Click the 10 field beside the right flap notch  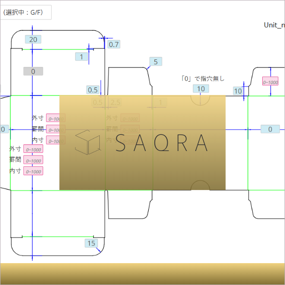(x=238, y=91)
